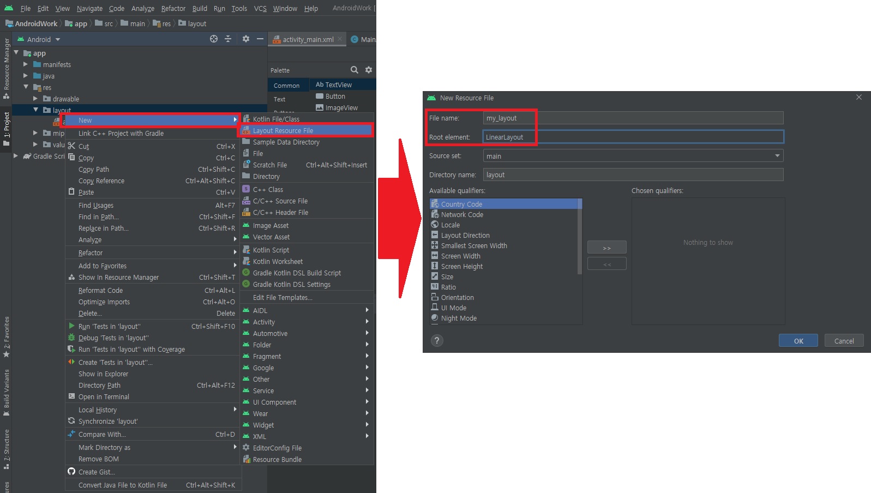
Task: Select Button in the Palette
Action: click(335, 96)
